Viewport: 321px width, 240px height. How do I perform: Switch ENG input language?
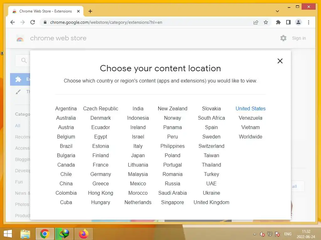(x=288, y=234)
